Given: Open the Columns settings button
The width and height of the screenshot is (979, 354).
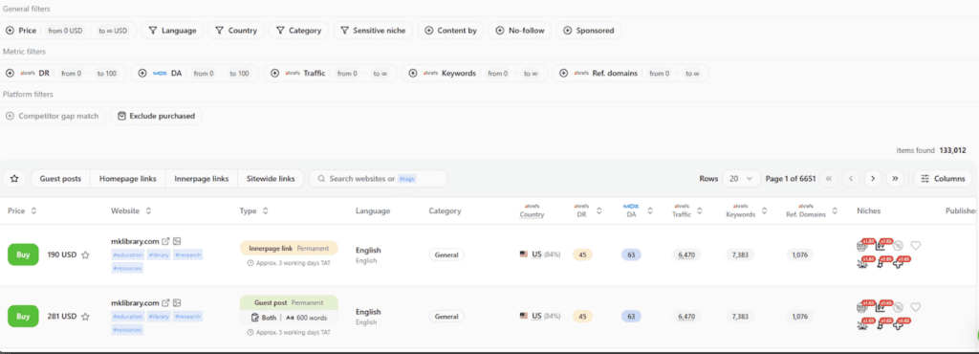Looking at the screenshot, I should (x=943, y=179).
